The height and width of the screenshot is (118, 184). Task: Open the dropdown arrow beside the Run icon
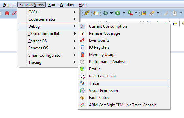pos(124,13)
